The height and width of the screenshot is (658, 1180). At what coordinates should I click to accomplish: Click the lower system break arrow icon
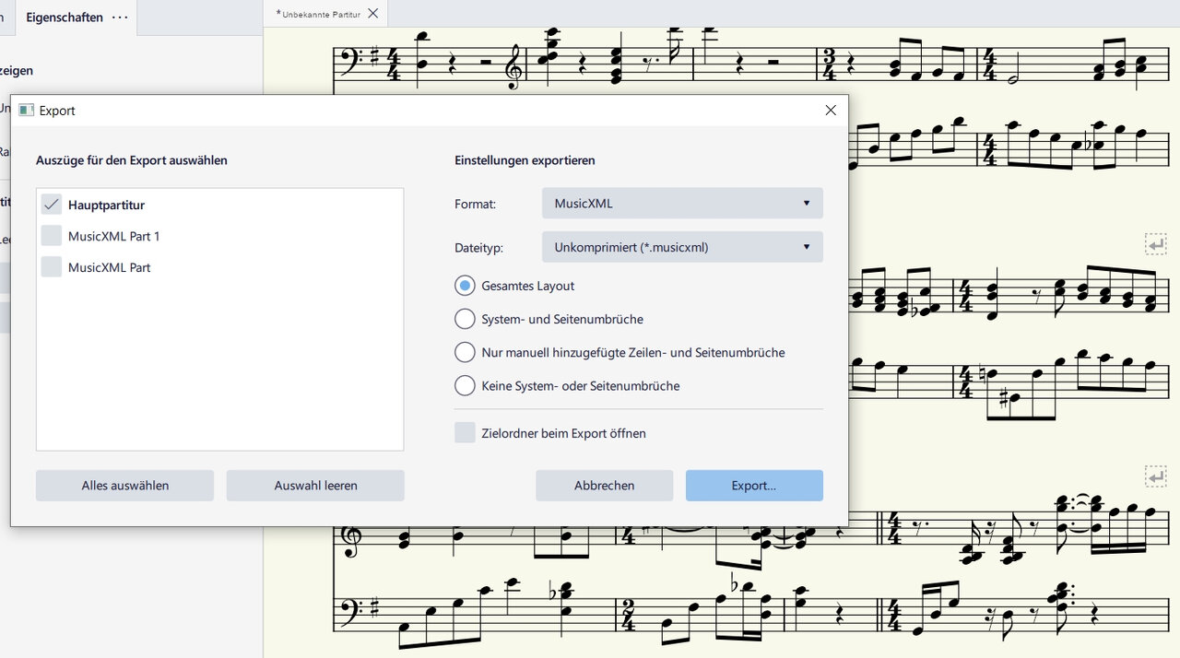click(1155, 476)
